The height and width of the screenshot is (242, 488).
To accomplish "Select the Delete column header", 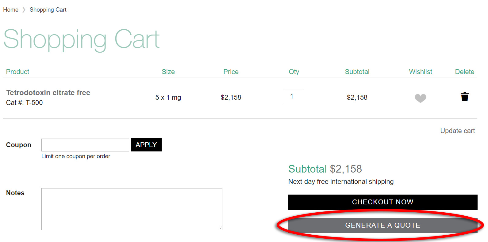I will (x=464, y=72).
